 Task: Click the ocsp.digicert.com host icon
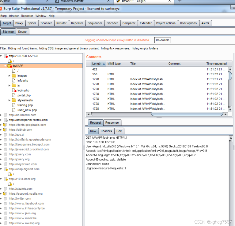(6, 169)
